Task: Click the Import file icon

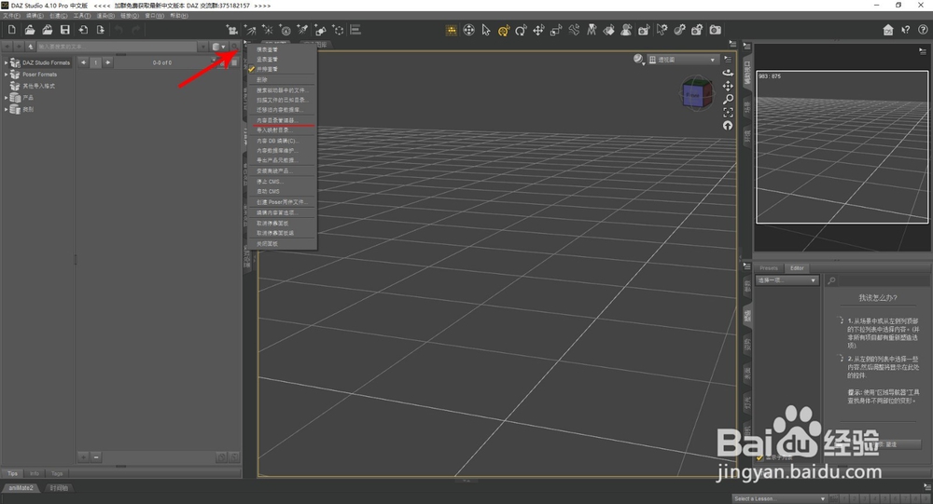Action: tap(83, 30)
